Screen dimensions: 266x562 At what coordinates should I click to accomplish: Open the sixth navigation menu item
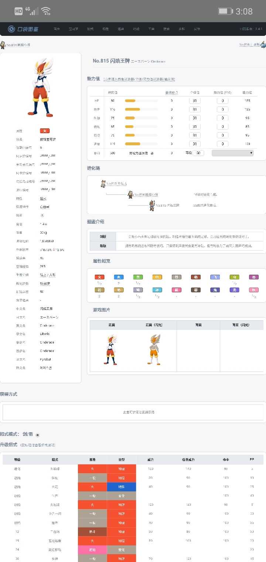pos(136,29)
